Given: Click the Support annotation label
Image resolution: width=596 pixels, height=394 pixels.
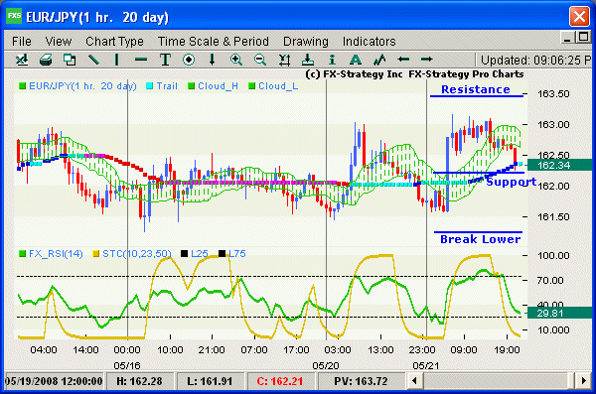Looking at the screenshot, I should 512,182.
